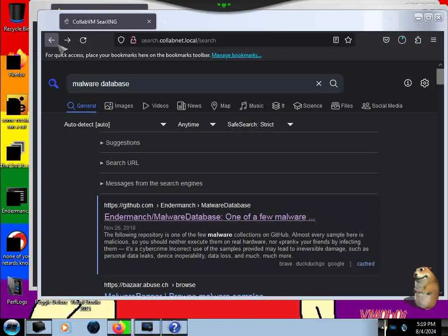Open the Pocket save icon
This screenshot has height=336, width=448.
click(386, 40)
